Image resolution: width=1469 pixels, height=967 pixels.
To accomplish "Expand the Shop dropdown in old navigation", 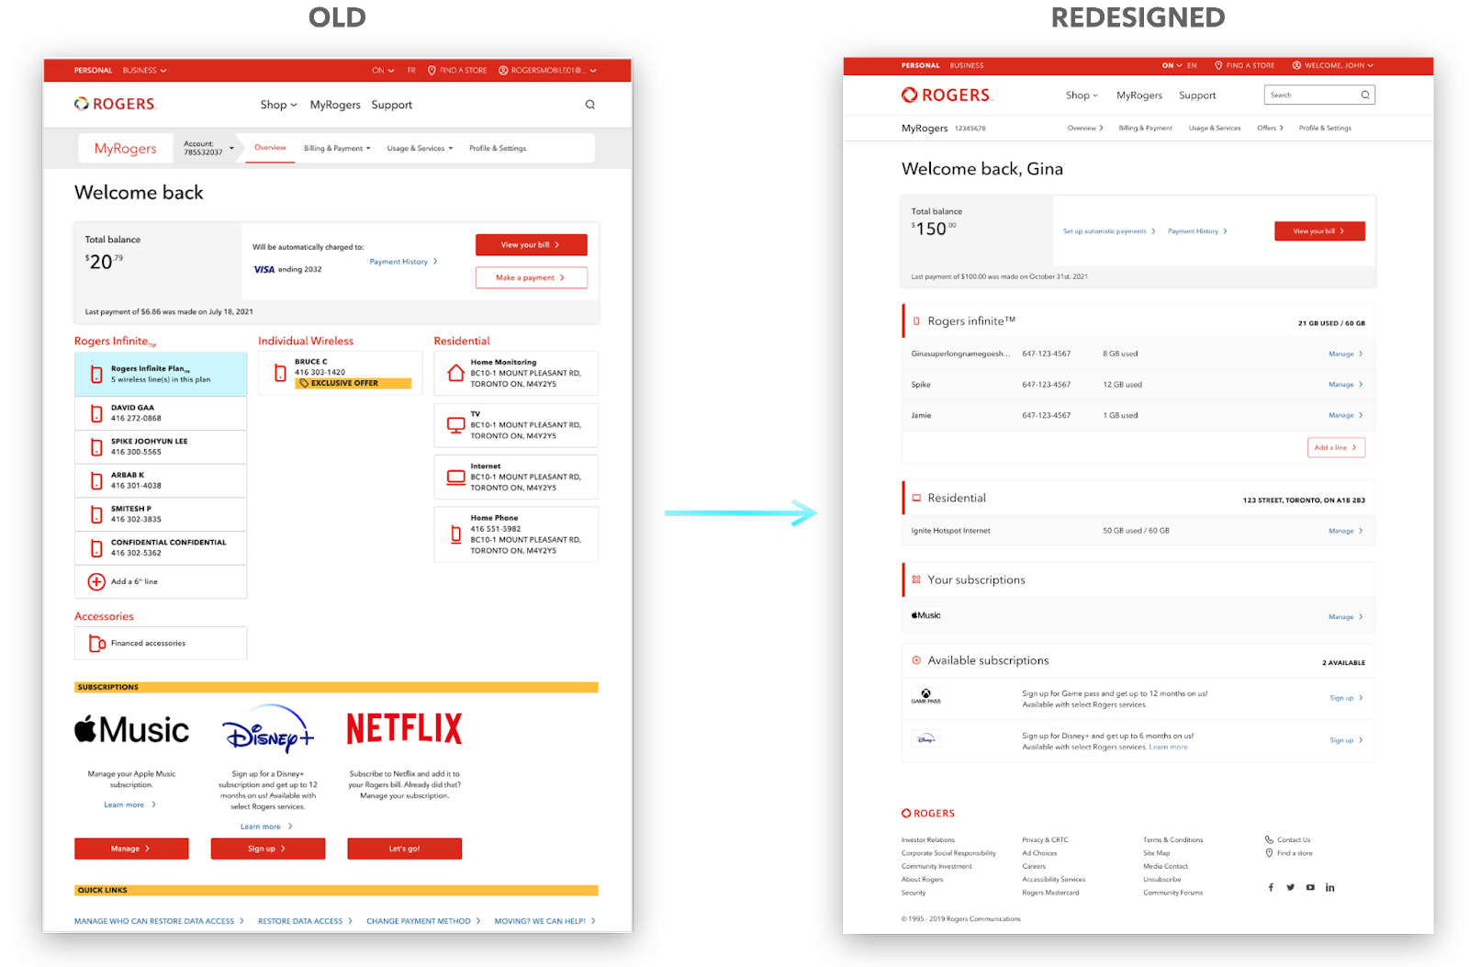I will point(278,105).
